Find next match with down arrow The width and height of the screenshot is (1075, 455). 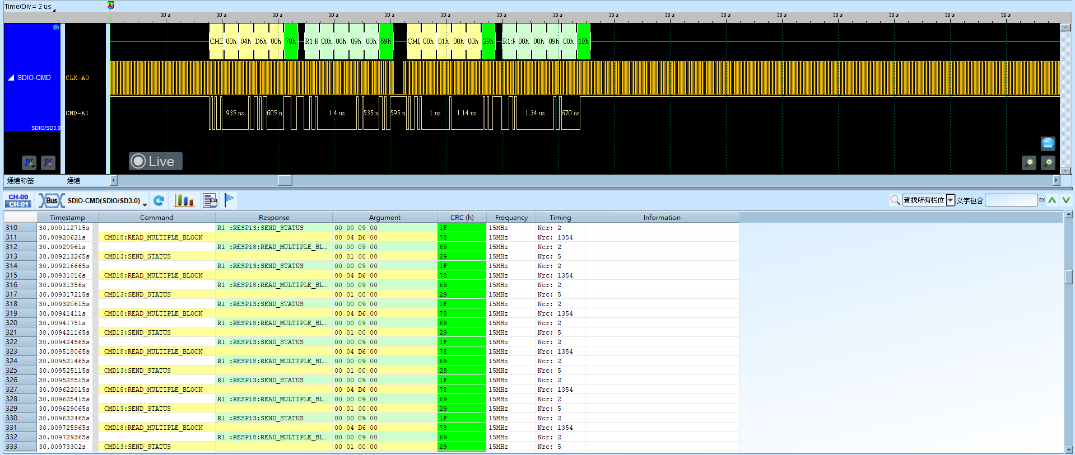click(x=1066, y=200)
